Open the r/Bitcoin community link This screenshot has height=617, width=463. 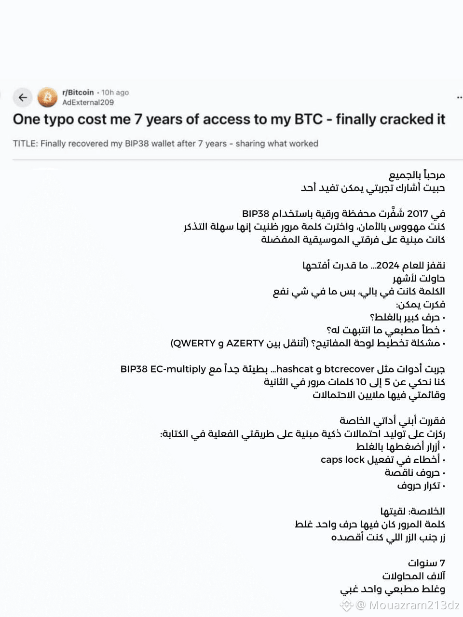pyautogui.click(x=79, y=92)
